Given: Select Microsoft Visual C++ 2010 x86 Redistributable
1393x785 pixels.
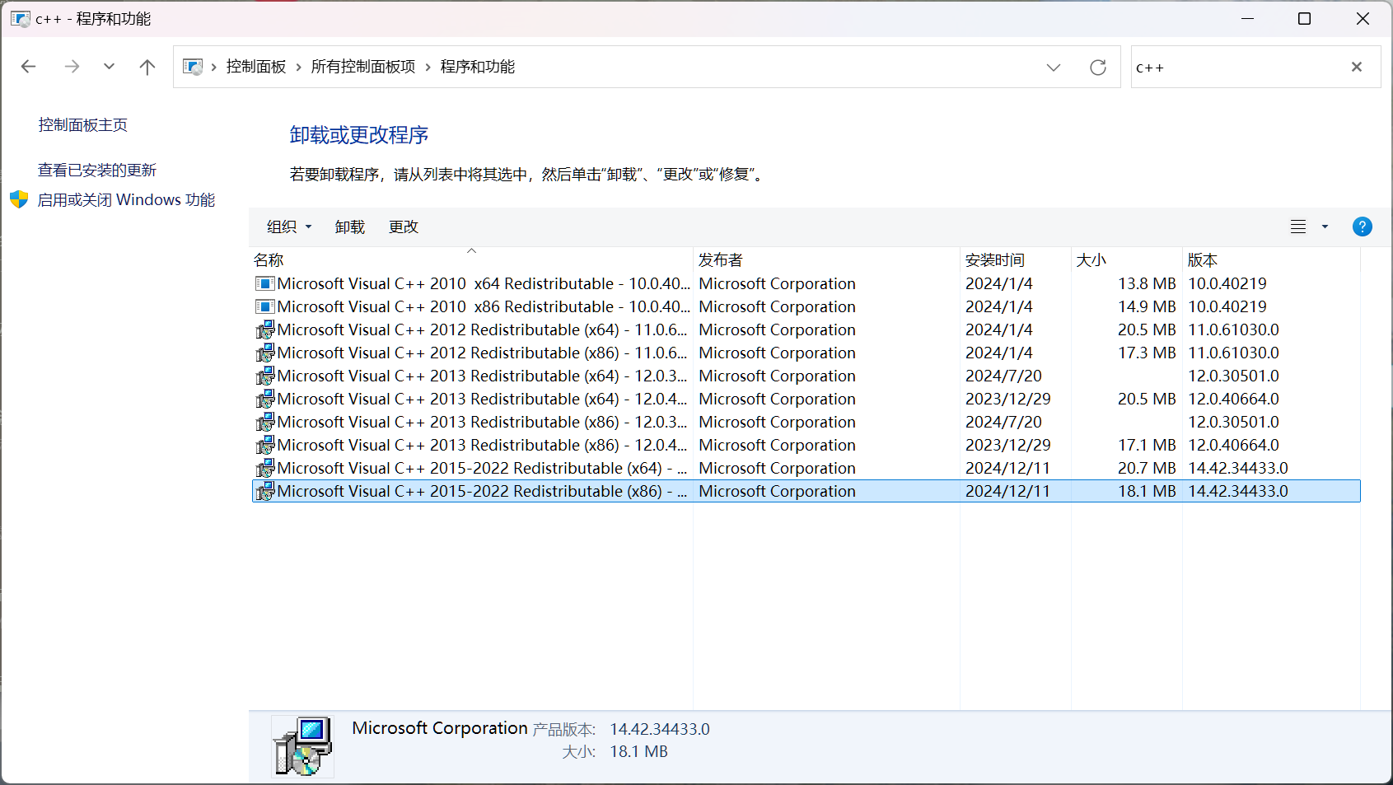Looking at the screenshot, I should [806, 306].
